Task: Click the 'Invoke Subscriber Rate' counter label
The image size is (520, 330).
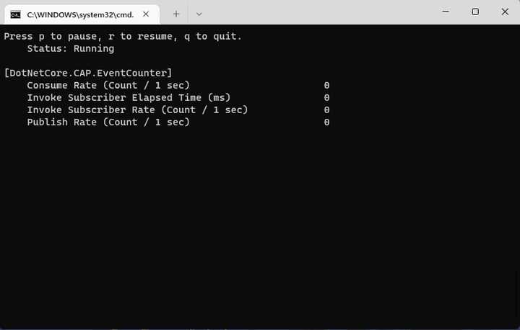Action: (x=137, y=110)
